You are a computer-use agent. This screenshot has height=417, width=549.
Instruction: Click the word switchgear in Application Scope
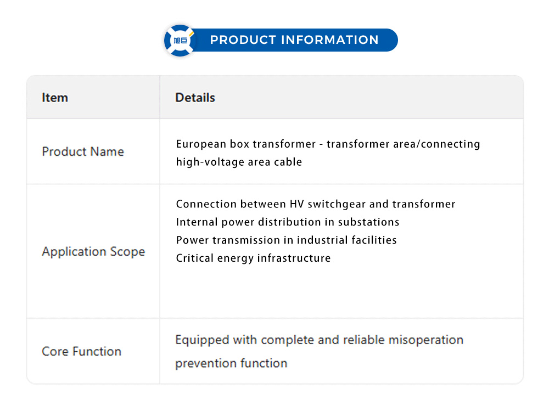[x=335, y=204]
